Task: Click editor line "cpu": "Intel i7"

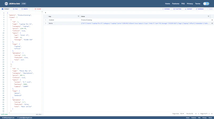Action: coord(22,35)
